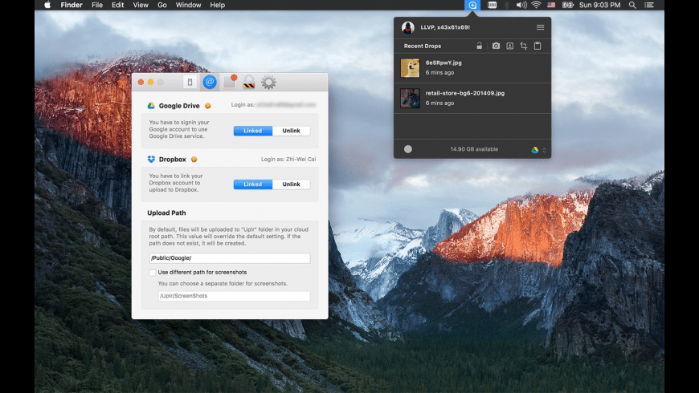Click the camera screenshot icon in Recent Drops
The width and height of the screenshot is (699, 393).
pos(496,46)
